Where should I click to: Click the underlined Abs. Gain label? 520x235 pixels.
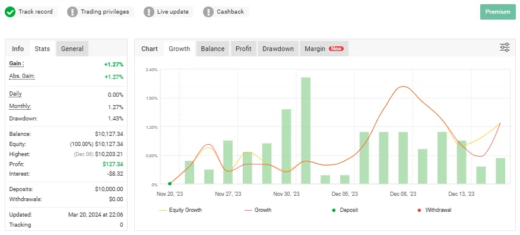pyautogui.click(x=22, y=76)
